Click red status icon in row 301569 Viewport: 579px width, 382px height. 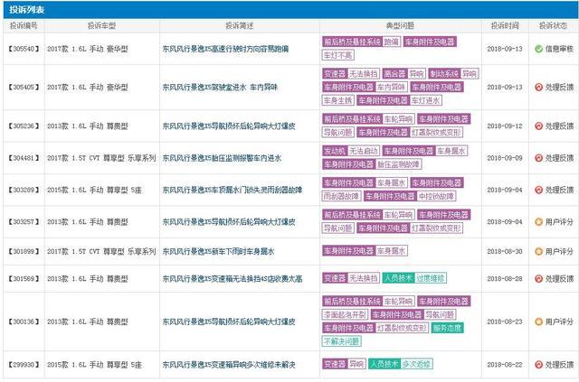click(x=539, y=279)
